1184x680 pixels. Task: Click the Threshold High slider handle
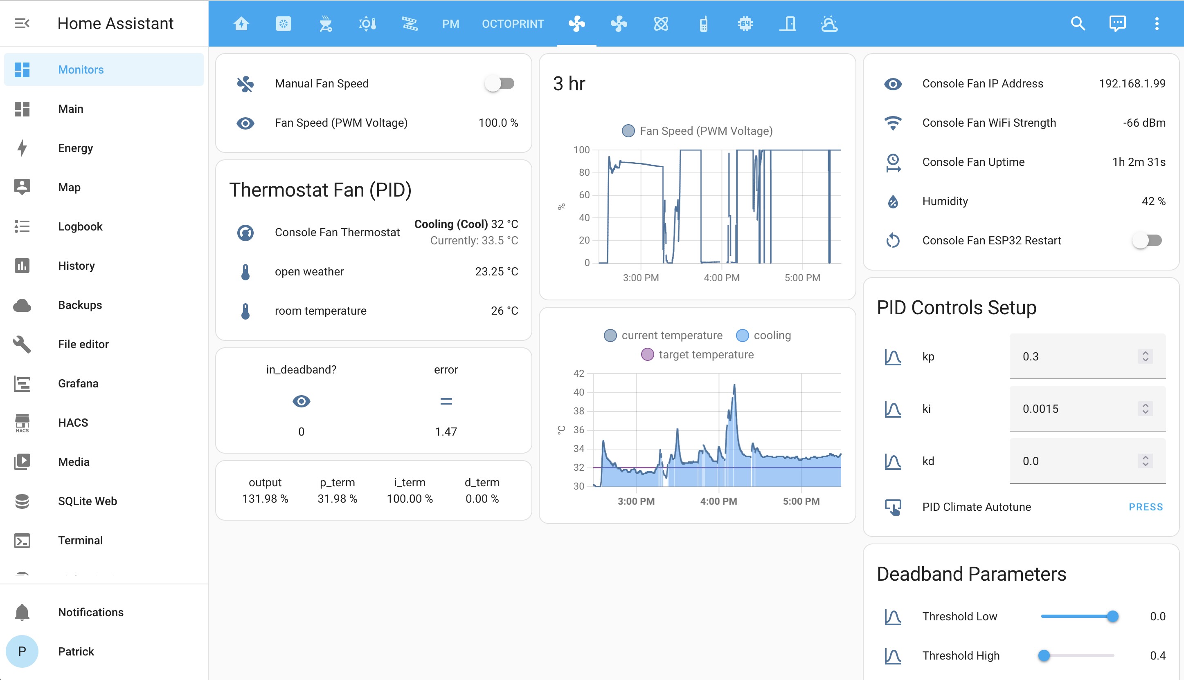click(1044, 656)
